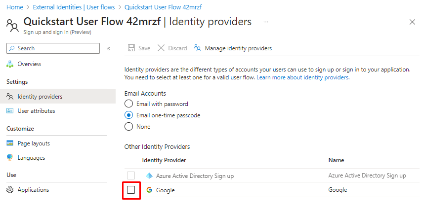
Task: Enable the Google identity provider checkbox
Action: [x=131, y=190]
